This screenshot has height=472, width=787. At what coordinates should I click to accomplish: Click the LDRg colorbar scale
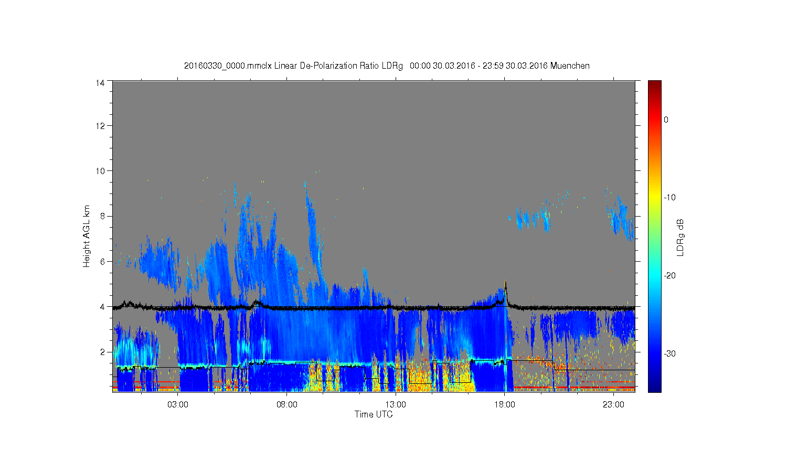tap(654, 236)
